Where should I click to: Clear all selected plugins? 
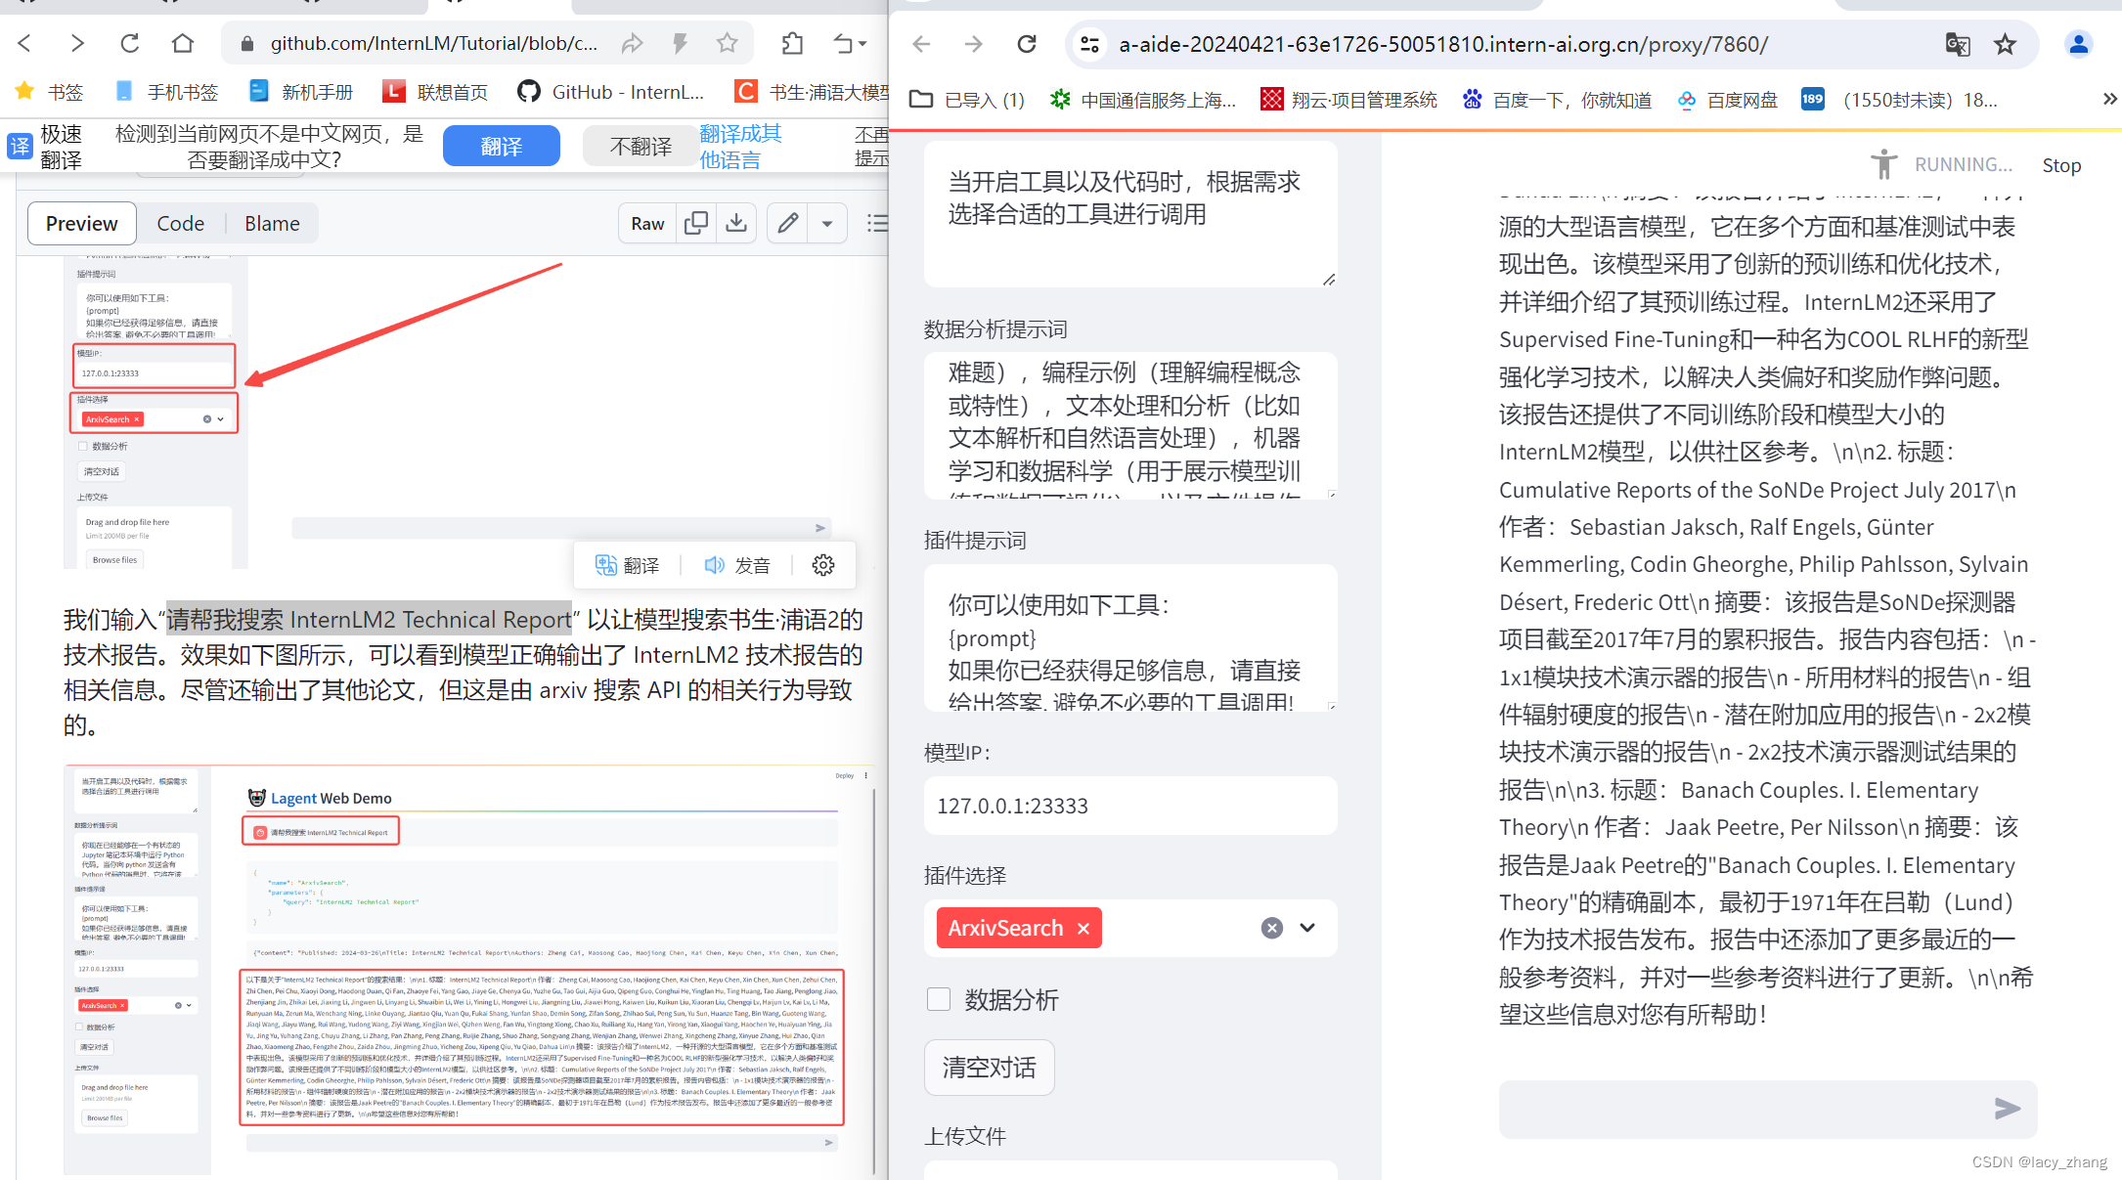point(1271,929)
